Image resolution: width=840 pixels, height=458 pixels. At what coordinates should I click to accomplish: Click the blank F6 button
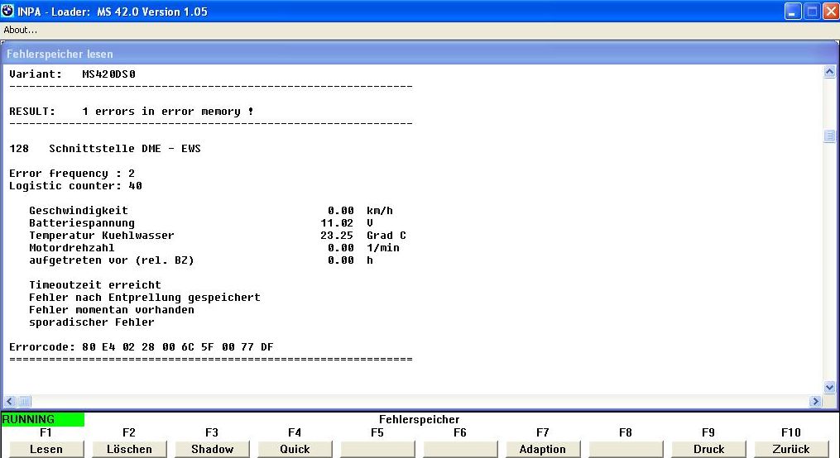(460, 449)
